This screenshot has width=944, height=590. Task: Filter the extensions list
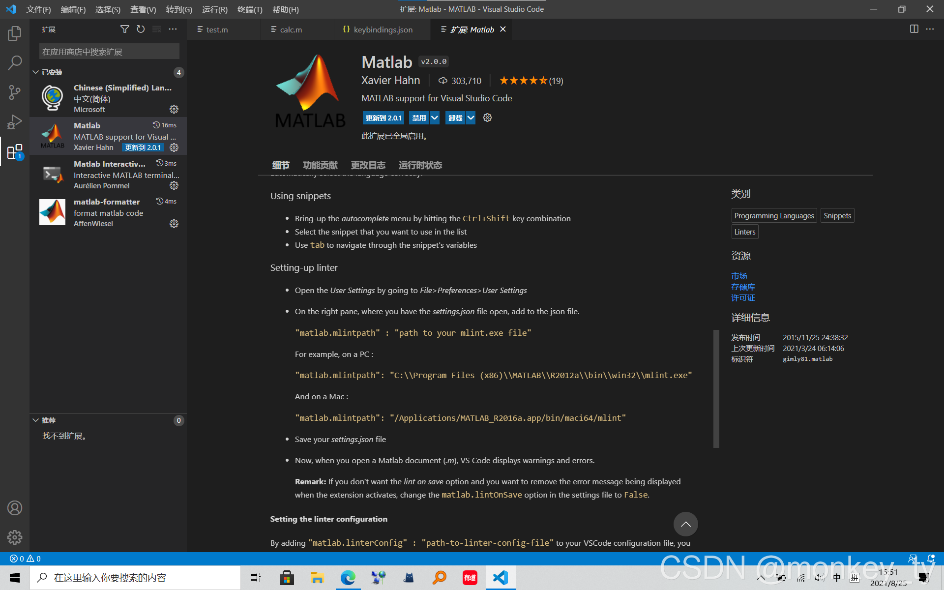[124, 29]
